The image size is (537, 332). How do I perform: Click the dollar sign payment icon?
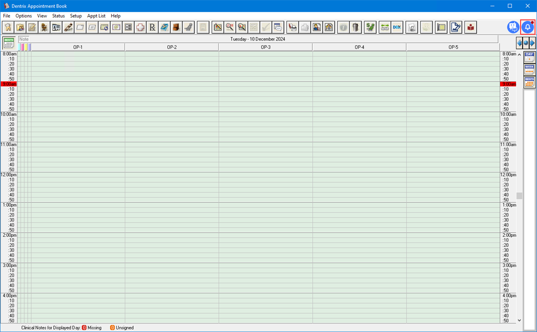tap(370, 27)
